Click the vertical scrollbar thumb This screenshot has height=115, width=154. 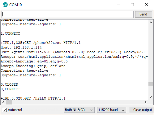tap(151, 84)
